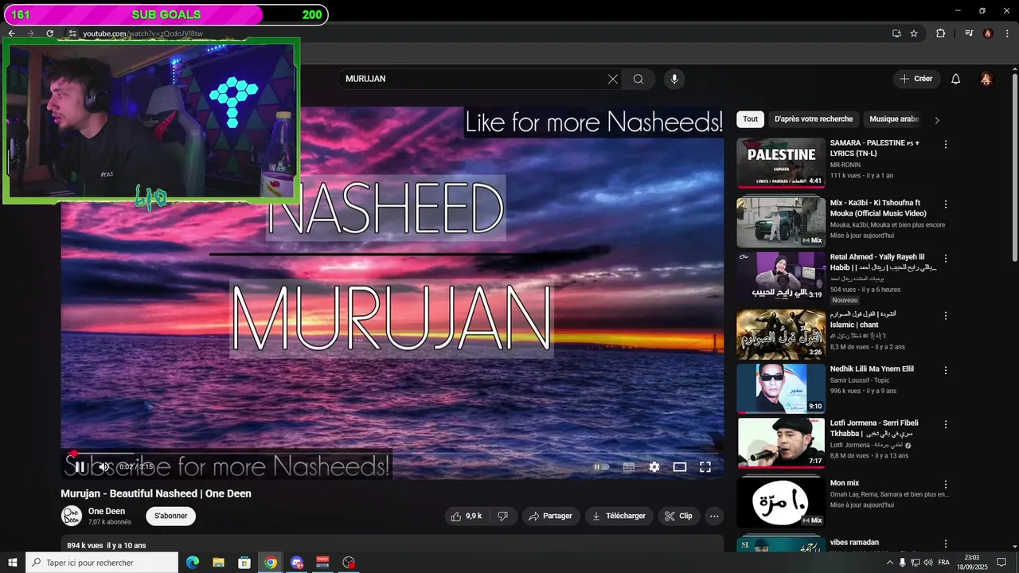Click the video title Murujan - Beautiful Nasheed
This screenshot has width=1019, height=573.
coord(156,493)
